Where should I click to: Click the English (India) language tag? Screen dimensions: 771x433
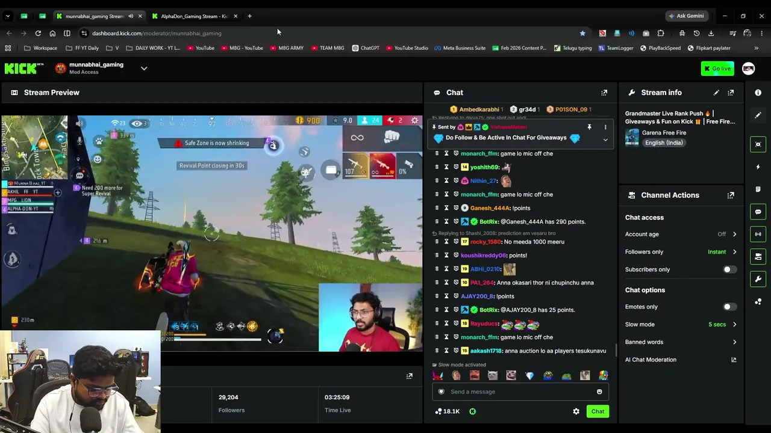[x=663, y=143]
